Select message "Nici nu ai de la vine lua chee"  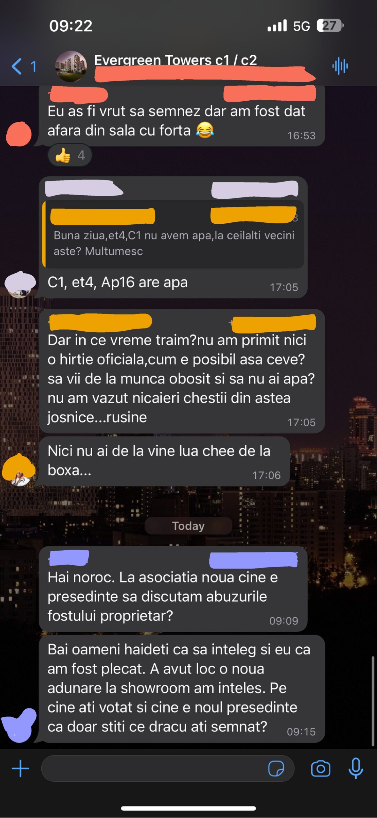[x=164, y=461]
